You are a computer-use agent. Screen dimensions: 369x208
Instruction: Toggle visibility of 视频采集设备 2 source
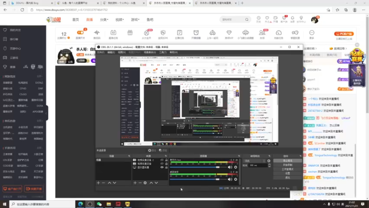coord(162,160)
